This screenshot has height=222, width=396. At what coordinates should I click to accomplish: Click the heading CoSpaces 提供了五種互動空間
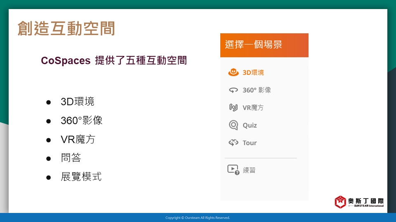pyautogui.click(x=114, y=60)
